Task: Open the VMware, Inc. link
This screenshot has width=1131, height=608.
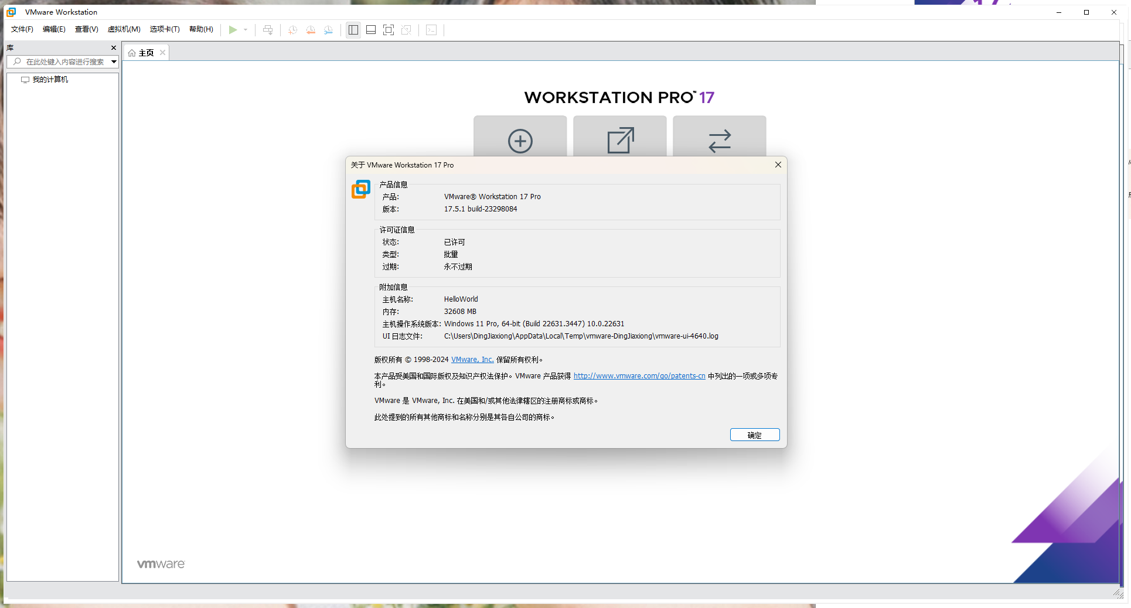Action: 472,360
